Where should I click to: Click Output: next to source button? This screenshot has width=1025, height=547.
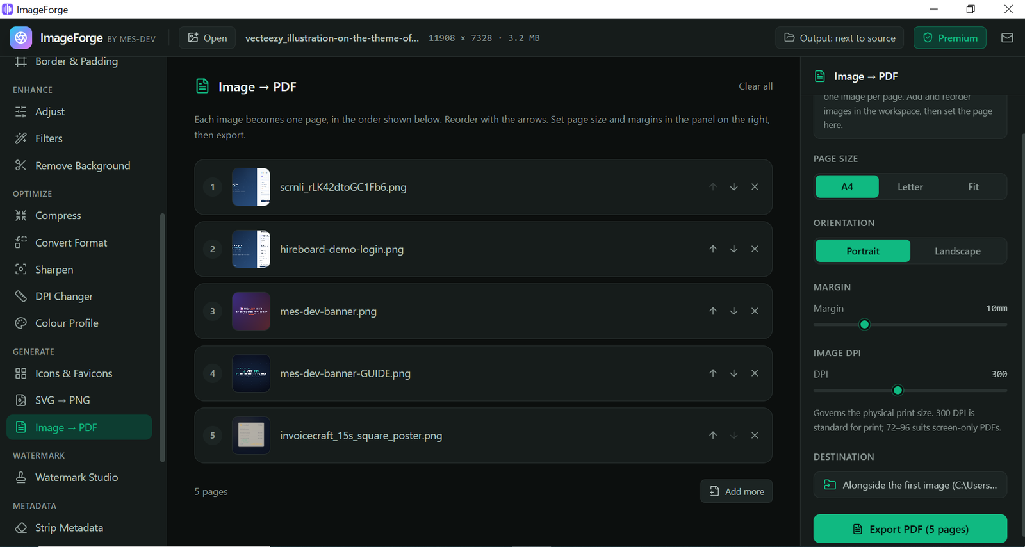coord(840,38)
